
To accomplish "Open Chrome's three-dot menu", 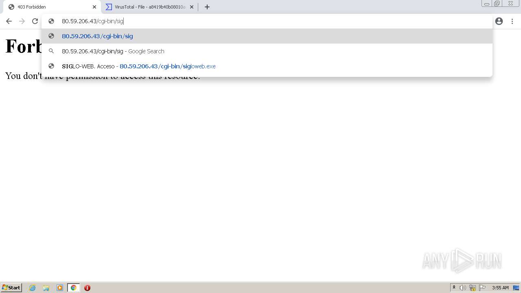I will tap(512, 21).
